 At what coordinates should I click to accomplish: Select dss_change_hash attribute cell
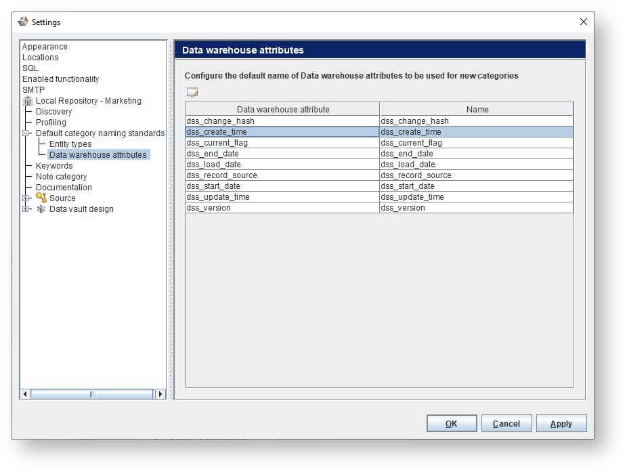tap(282, 121)
